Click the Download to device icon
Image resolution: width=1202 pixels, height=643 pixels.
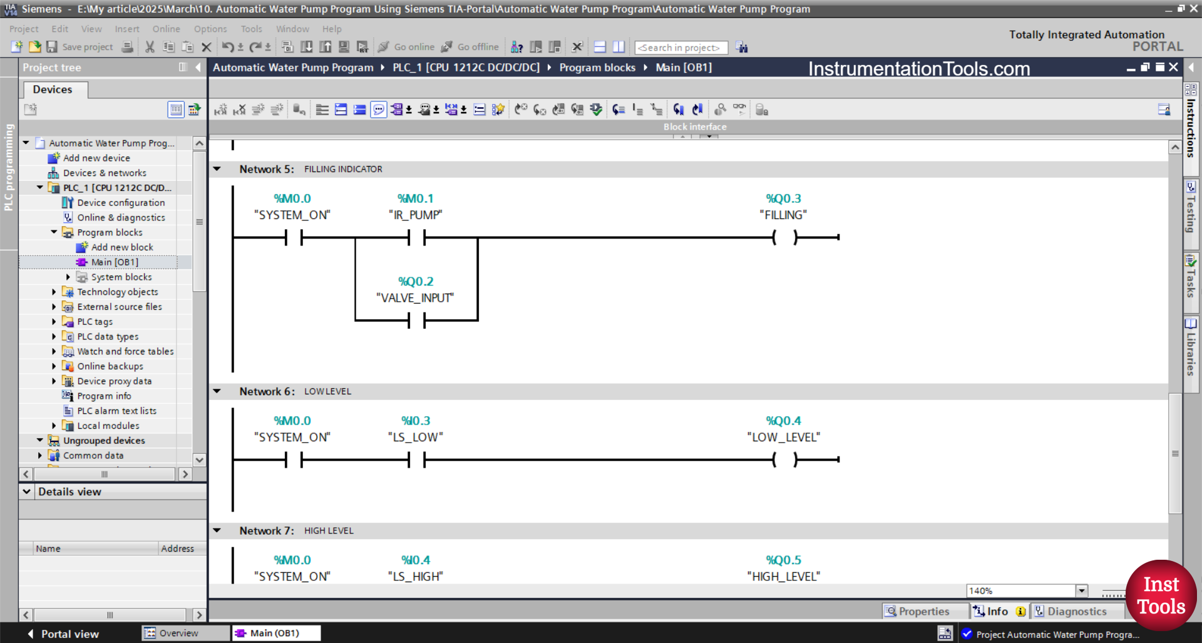pyautogui.click(x=306, y=47)
